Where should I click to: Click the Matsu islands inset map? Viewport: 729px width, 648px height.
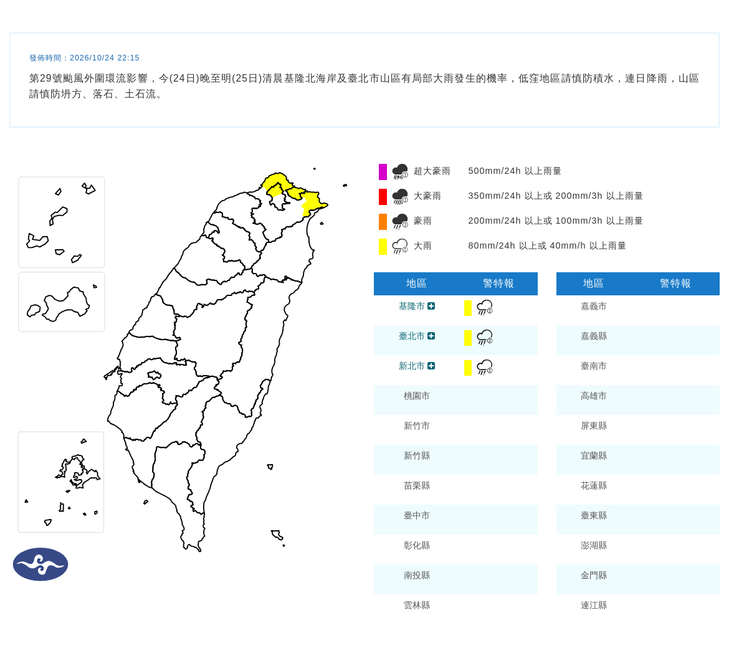pyautogui.click(x=61, y=222)
